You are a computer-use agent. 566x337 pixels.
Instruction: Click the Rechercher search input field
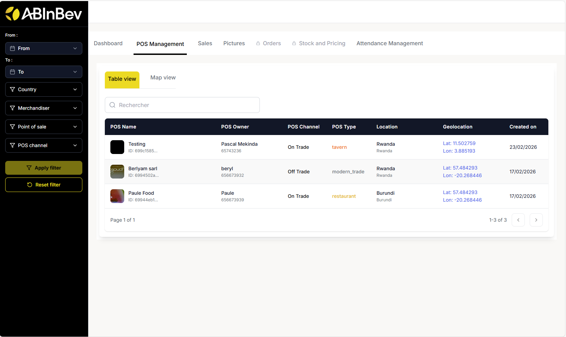[x=187, y=105]
